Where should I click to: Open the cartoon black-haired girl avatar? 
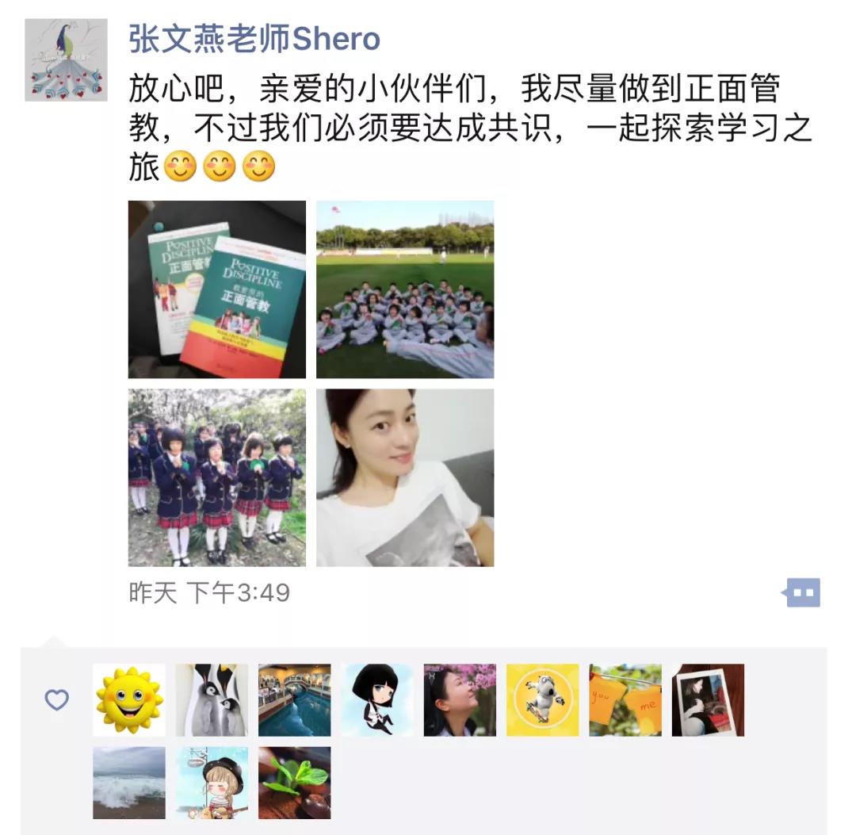pyautogui.click(x=377, y=700)
